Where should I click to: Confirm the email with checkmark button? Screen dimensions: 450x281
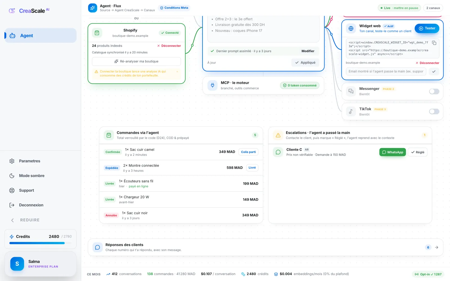tap(434, 71)
